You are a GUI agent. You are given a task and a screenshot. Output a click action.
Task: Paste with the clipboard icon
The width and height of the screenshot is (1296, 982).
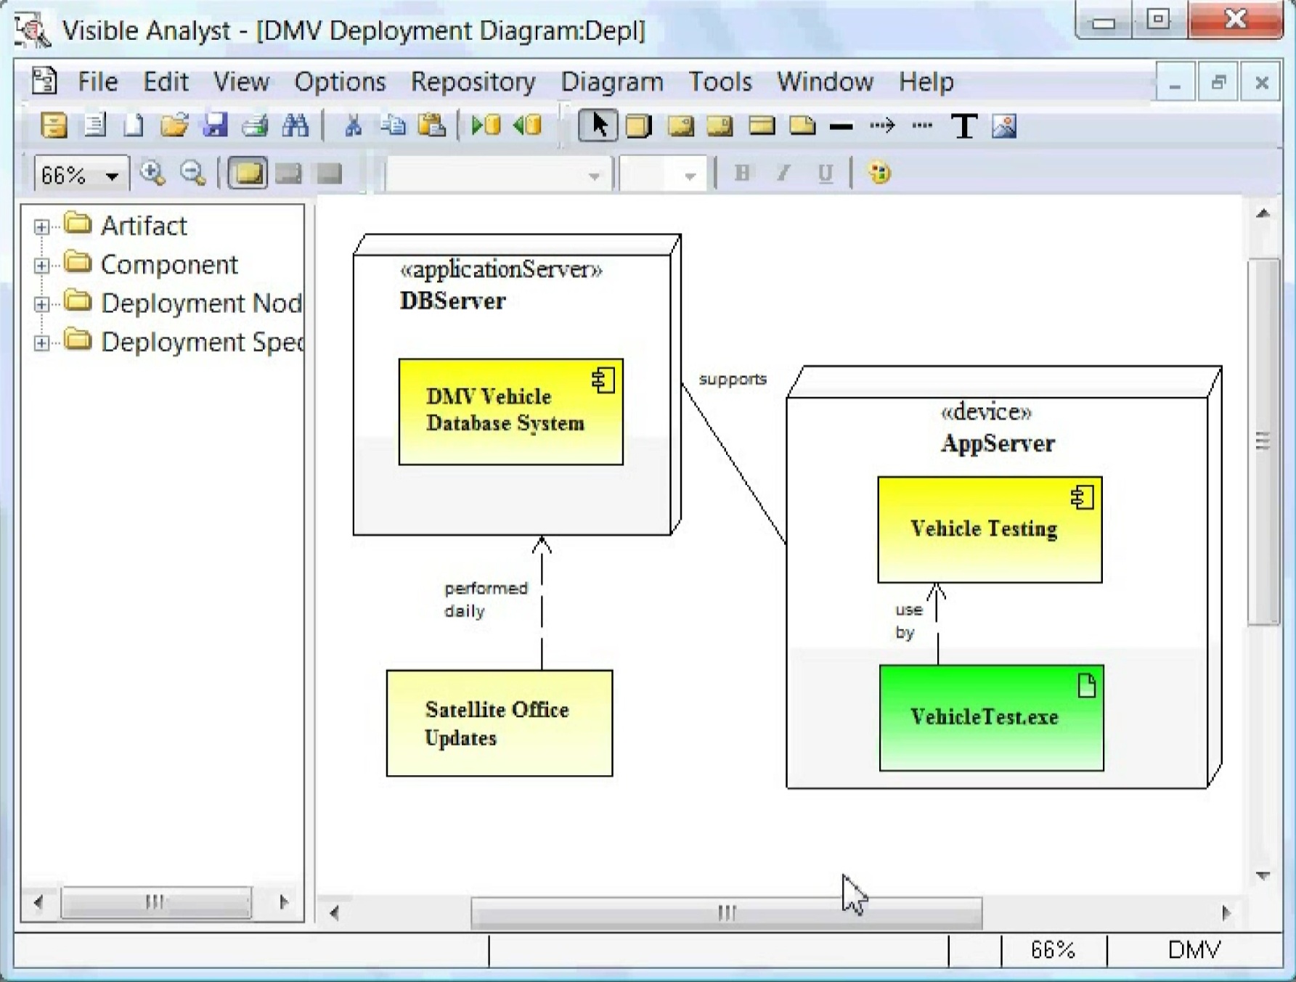click(x=432, y=126)
